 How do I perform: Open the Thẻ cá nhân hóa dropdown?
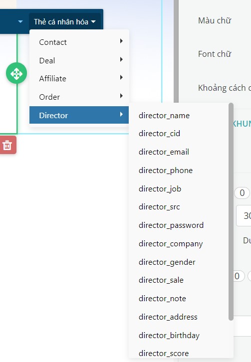pyautogui.click(x=65, y=22)
